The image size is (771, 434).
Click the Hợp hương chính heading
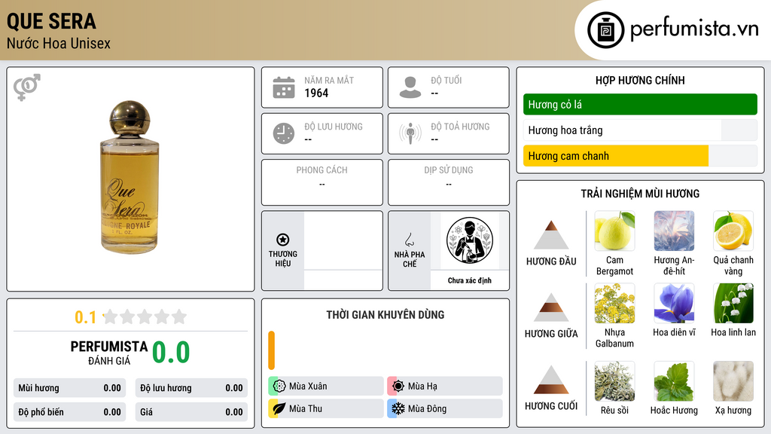[640, 80]
